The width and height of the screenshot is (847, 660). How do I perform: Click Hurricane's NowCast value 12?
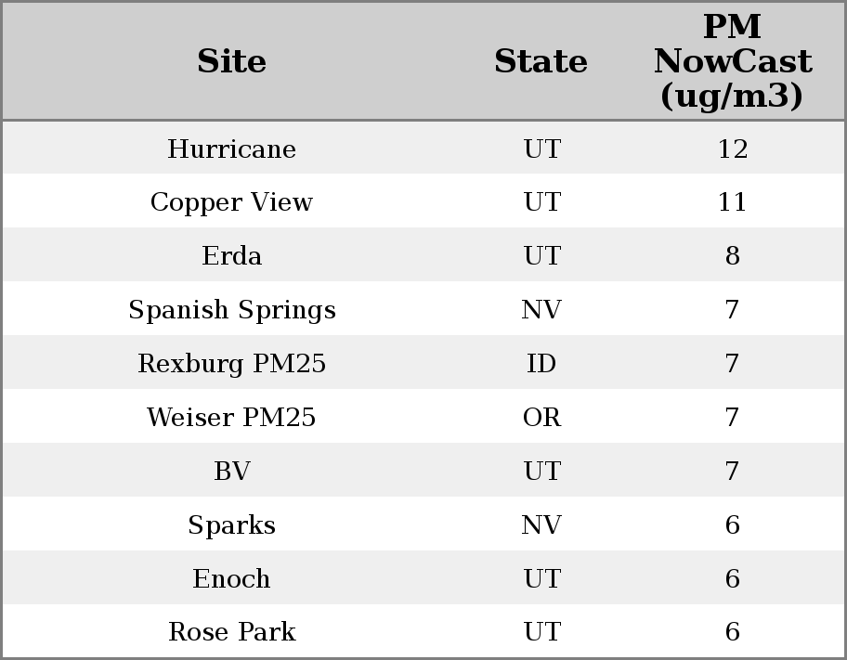click(732, 149)
